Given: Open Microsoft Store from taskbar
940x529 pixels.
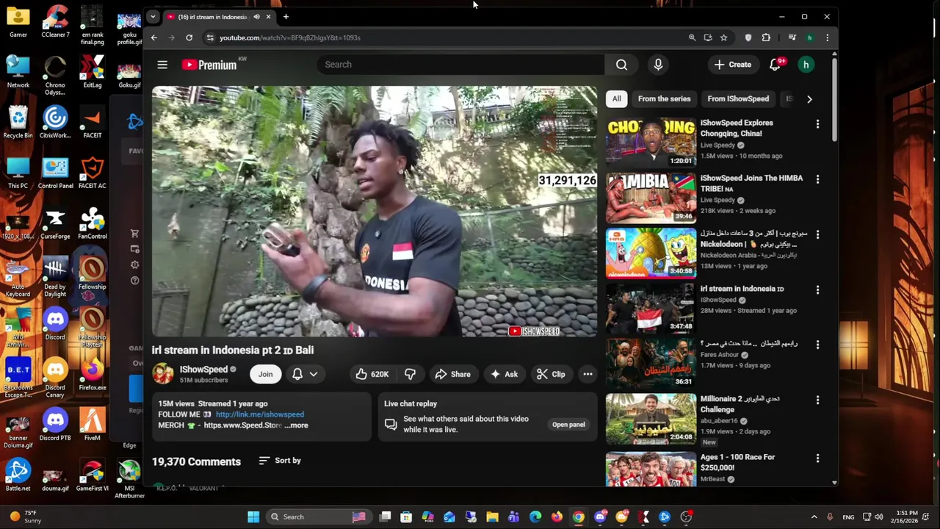Looking at the screenshot, I should click(406, 517).
